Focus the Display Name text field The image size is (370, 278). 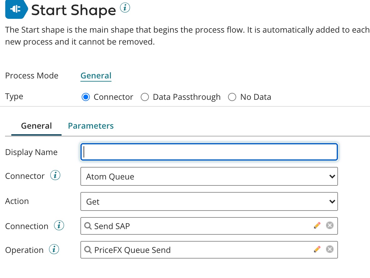209,152
